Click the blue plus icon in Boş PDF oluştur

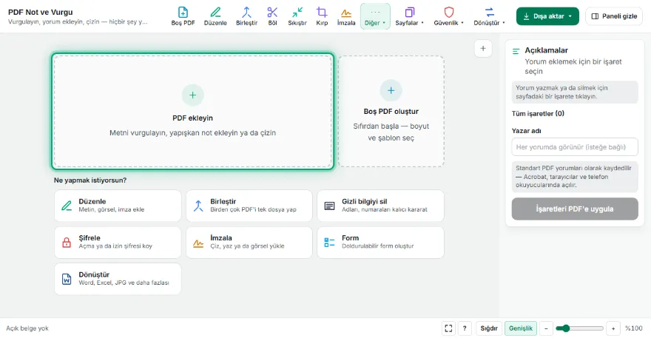click(x=391, y=90)
